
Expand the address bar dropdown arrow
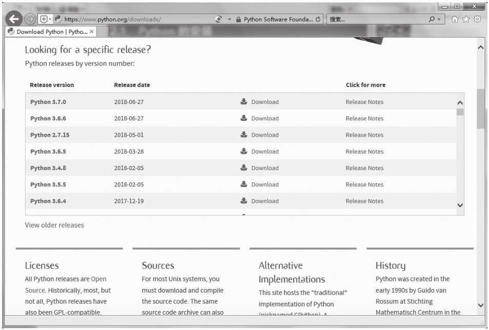[x=230, y=19]
